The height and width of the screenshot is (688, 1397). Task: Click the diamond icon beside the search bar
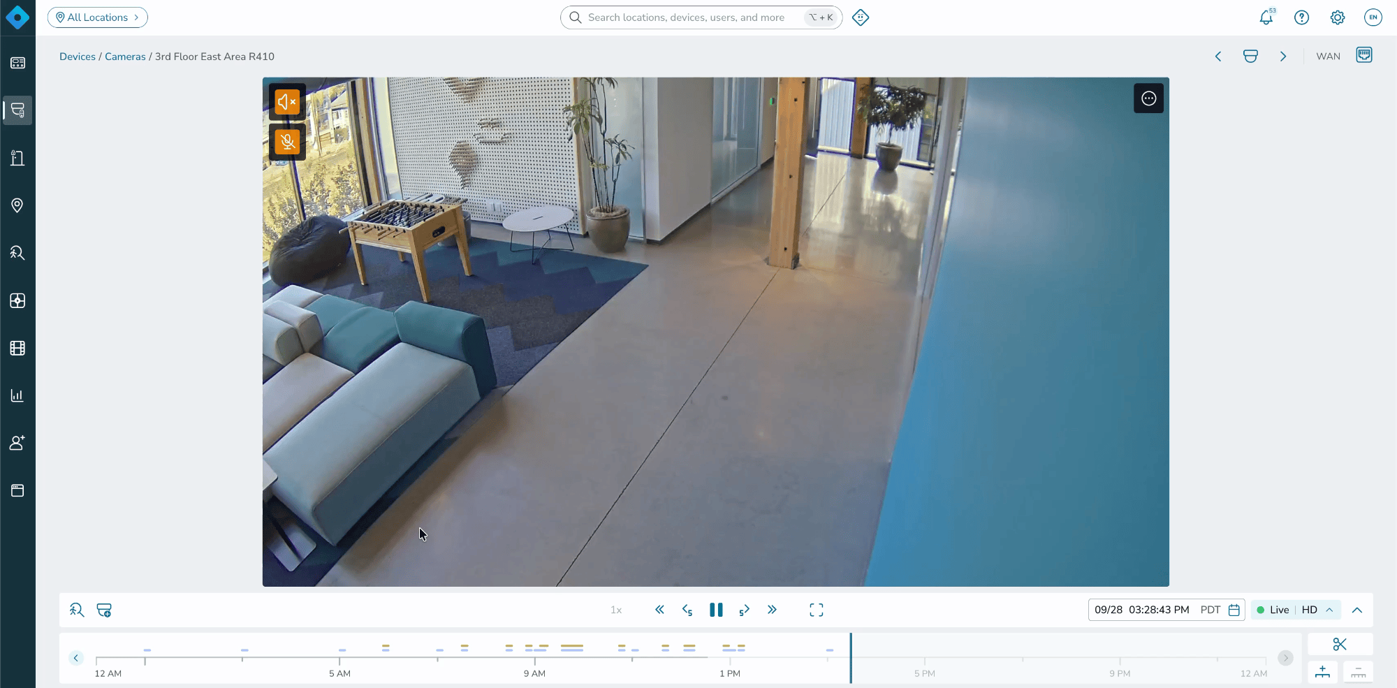[861, 17]
